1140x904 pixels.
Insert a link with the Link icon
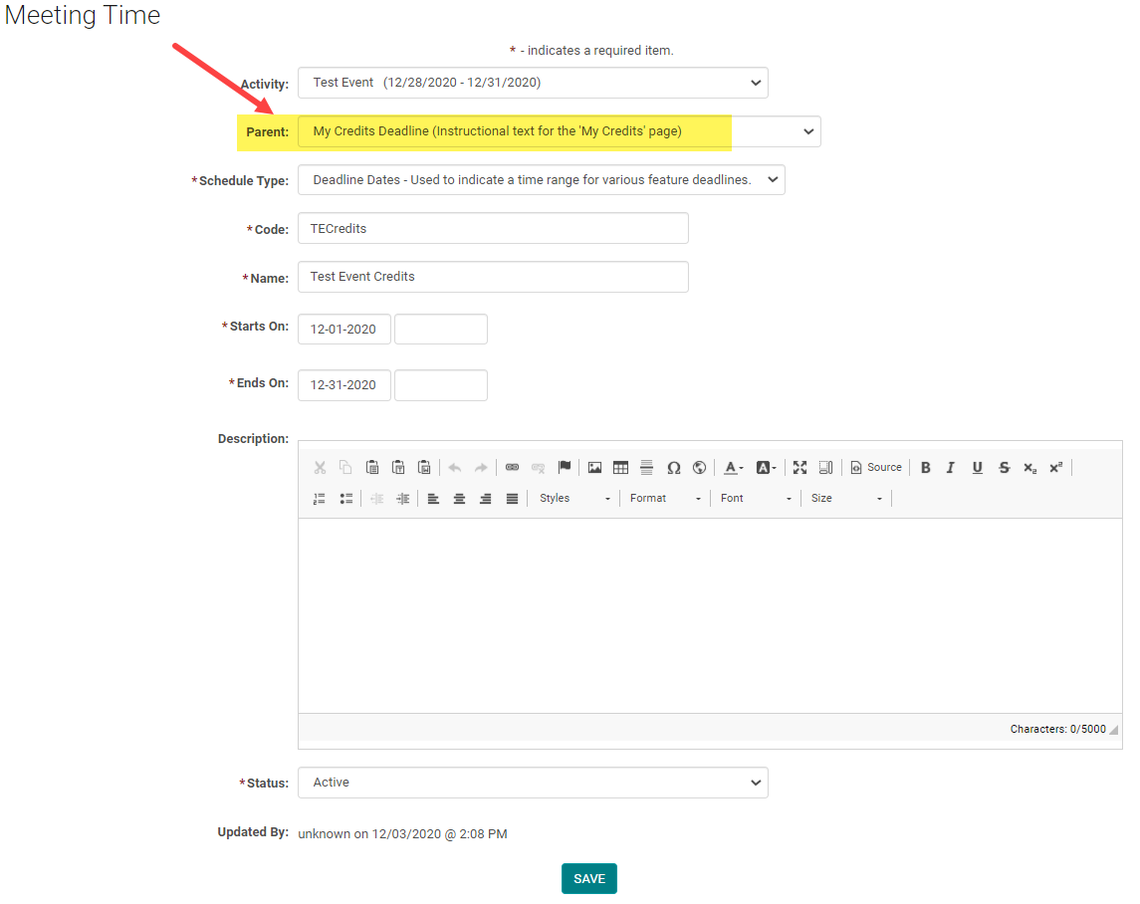pos(512,468)
